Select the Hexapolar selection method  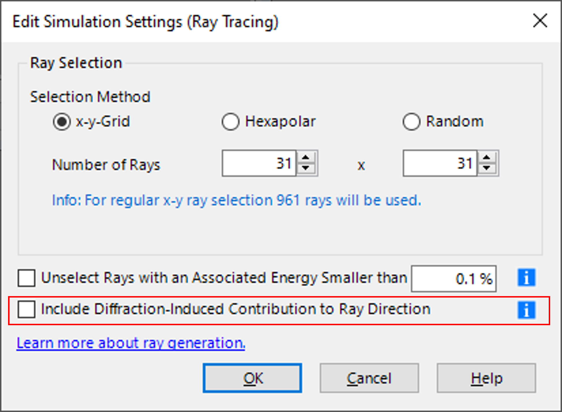230,122
